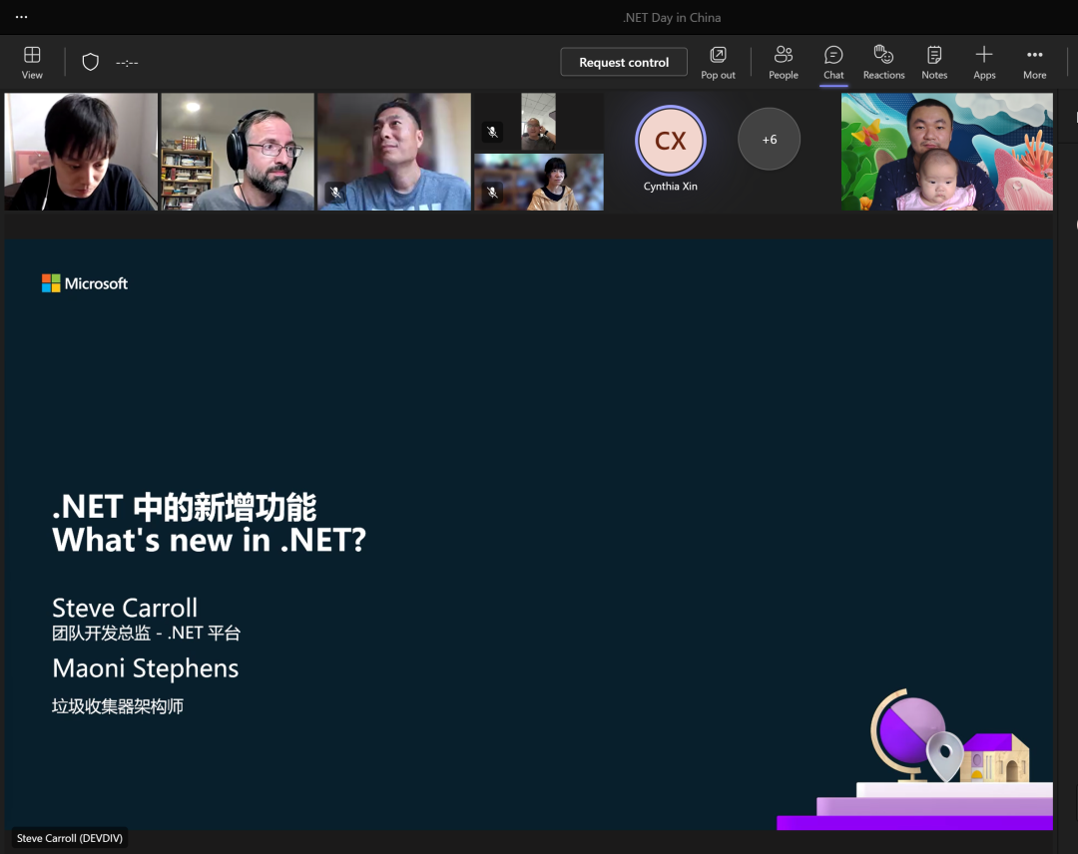Click 'Maoni Stephens' name on slide
Viewport: 1078px width, 854px height.
click(x=146, y=668)
